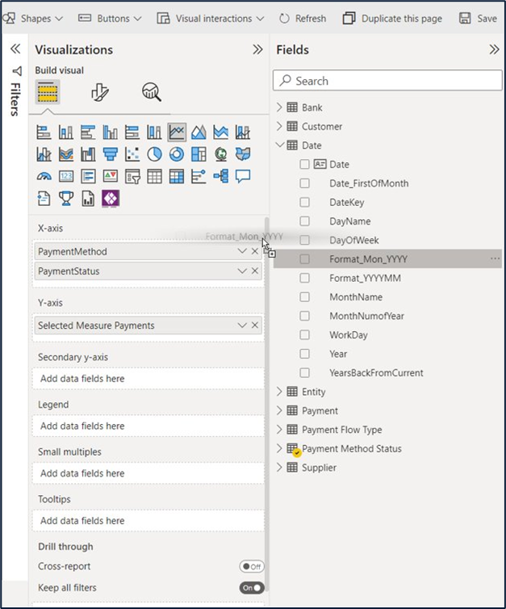Select the waterfall chart visual

[x=88, y=154]
